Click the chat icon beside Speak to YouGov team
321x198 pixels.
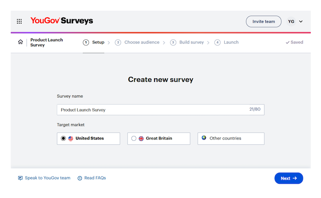[20, 178]
